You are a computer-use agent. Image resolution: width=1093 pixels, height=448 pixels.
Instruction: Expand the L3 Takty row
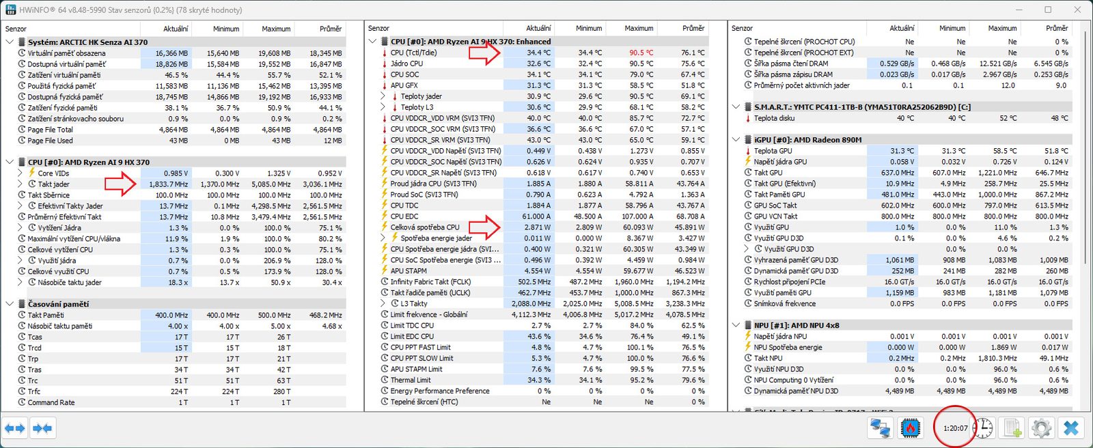[383, 303]
